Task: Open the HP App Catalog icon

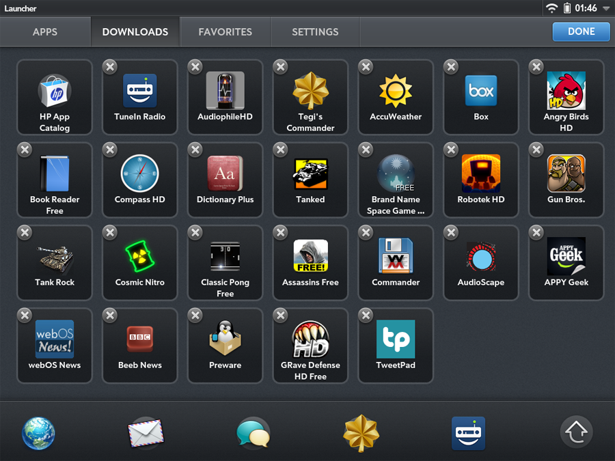Action: [x=55, y=97]
